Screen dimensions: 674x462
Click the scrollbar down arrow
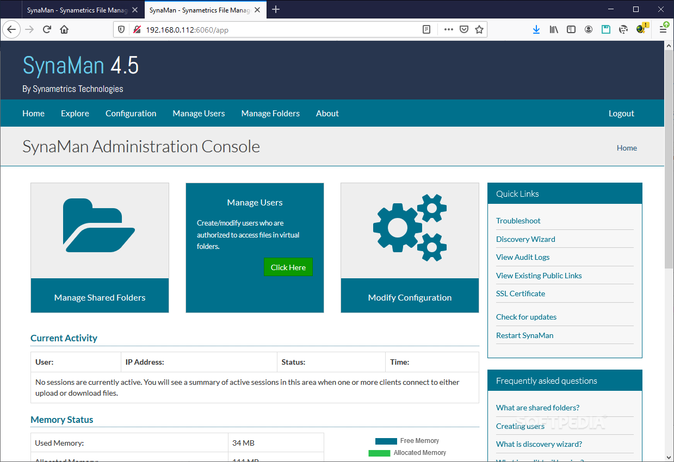tap(669, 457)
